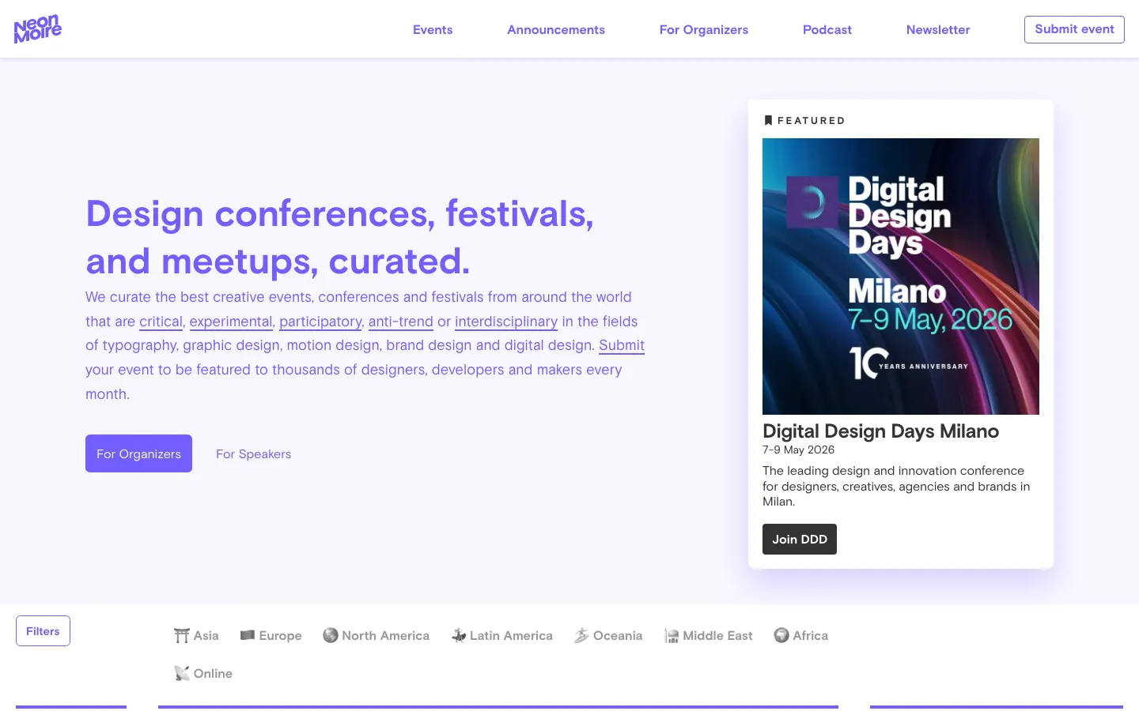The width and height of the screenshot is (1139, 711).
Task: Click the Join DDD button
Action: (799, 539)
